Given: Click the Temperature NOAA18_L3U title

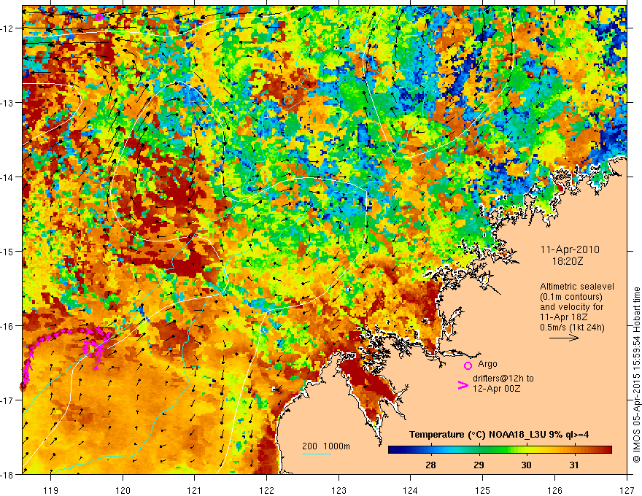Looking at the screenshot, I should coord(499,435).
